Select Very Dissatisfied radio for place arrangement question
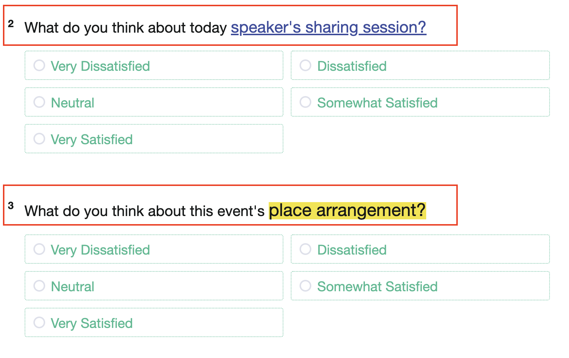This screenshot has width=569, height=358. pos(39,249)
